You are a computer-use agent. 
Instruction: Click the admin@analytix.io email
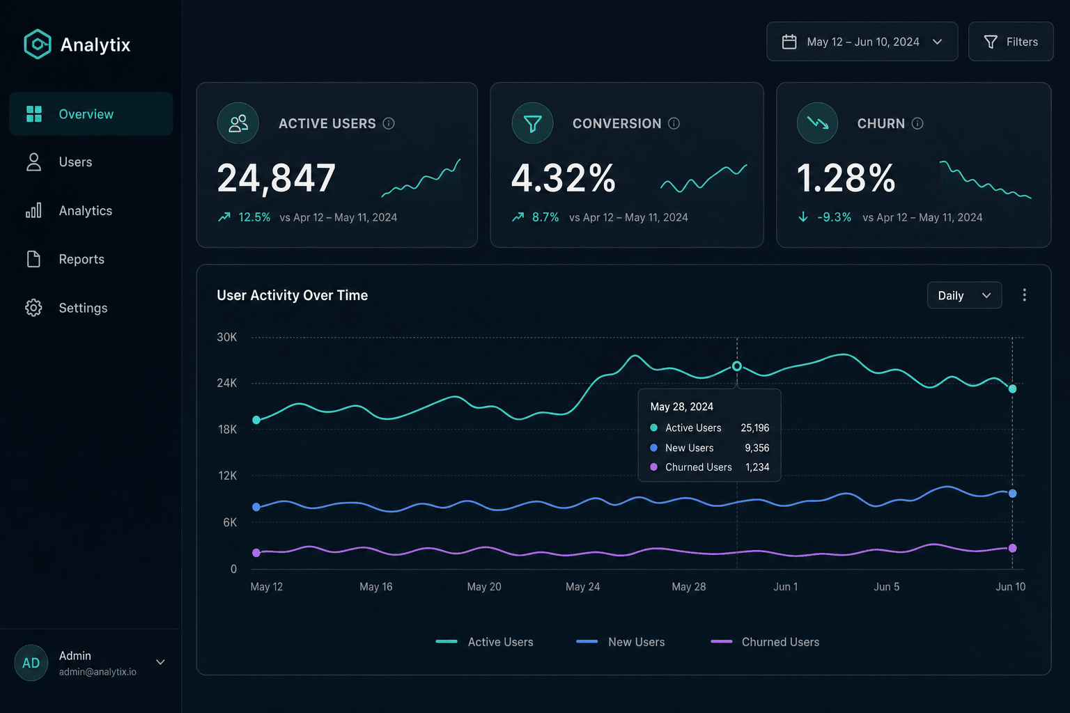98,672
